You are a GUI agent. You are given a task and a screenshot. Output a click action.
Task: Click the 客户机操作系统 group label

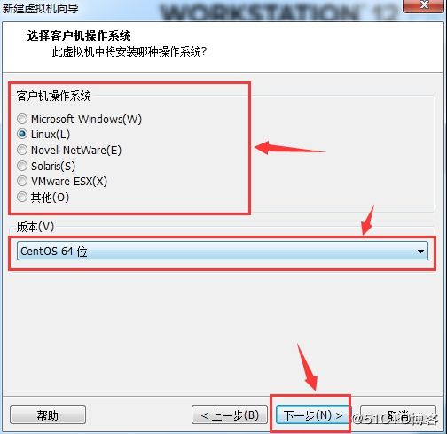click(x=54, y=96)
